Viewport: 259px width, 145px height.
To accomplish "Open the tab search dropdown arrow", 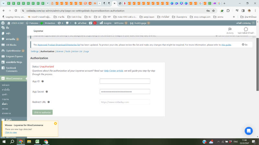I will click(x=3, y=3).
